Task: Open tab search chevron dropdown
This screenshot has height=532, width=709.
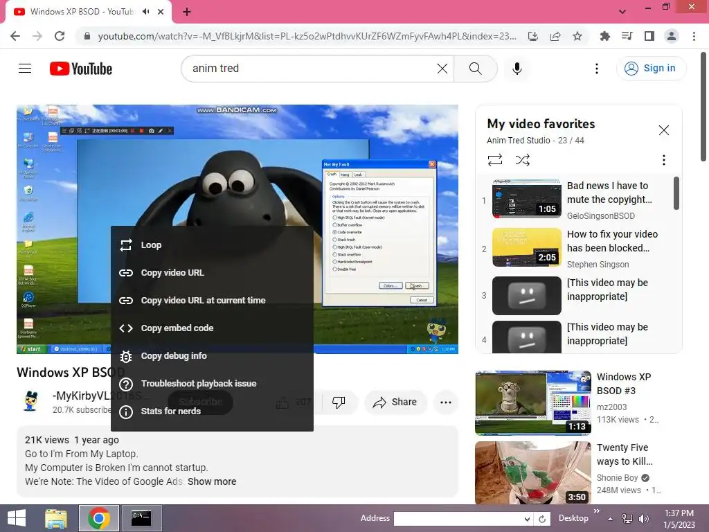Action: click(x=622, y=12)
